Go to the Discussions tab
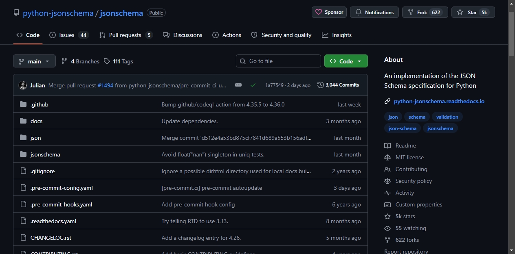515x254 pixels. (x=183, y=35)
